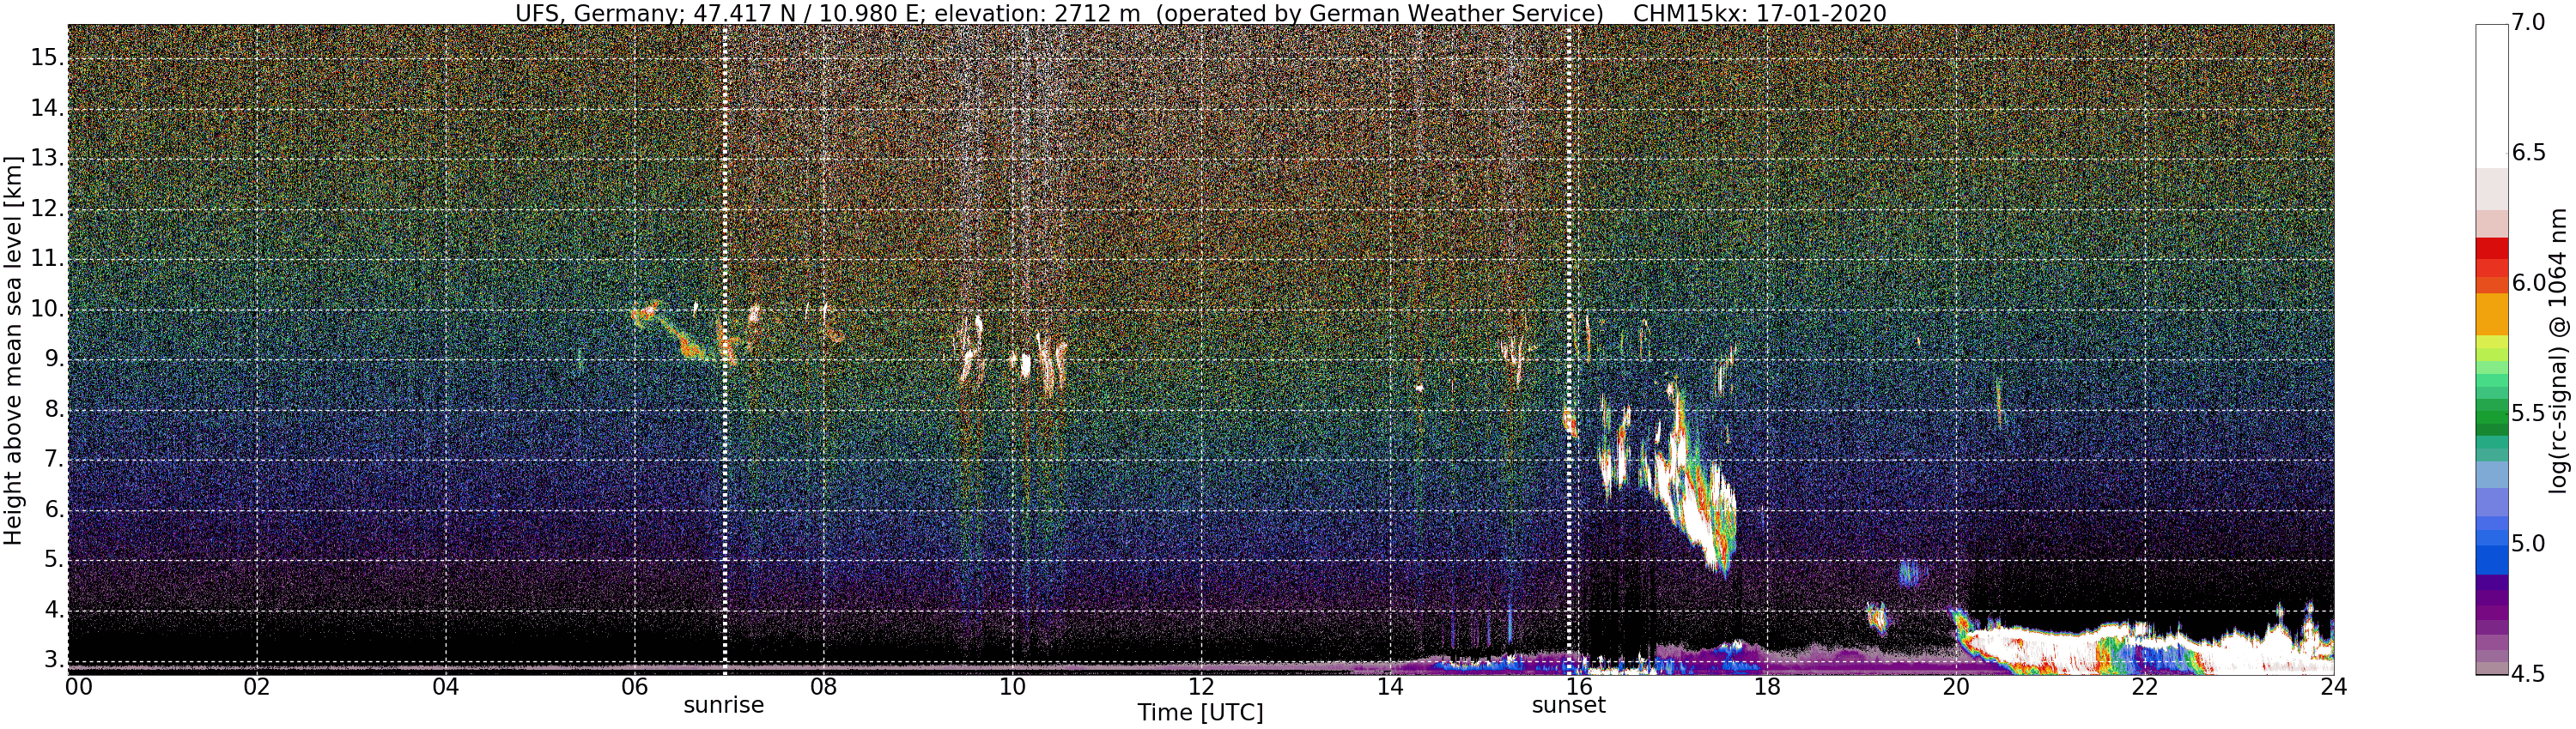Click the '6.' height tick label
The width and height of the screenshot is (2576, 729).
click(x=53, y=509)
